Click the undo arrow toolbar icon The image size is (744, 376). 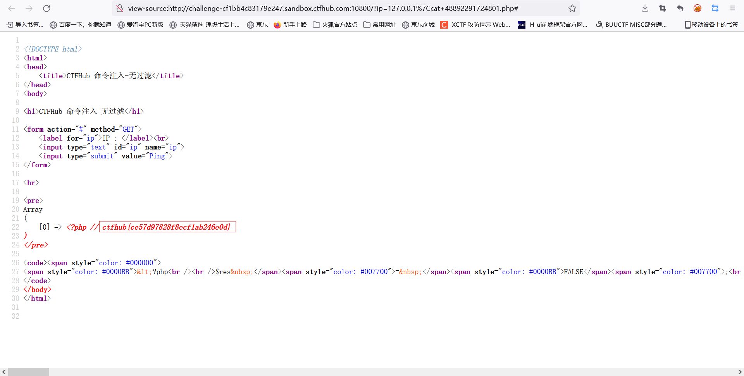(x=680, y=8)
